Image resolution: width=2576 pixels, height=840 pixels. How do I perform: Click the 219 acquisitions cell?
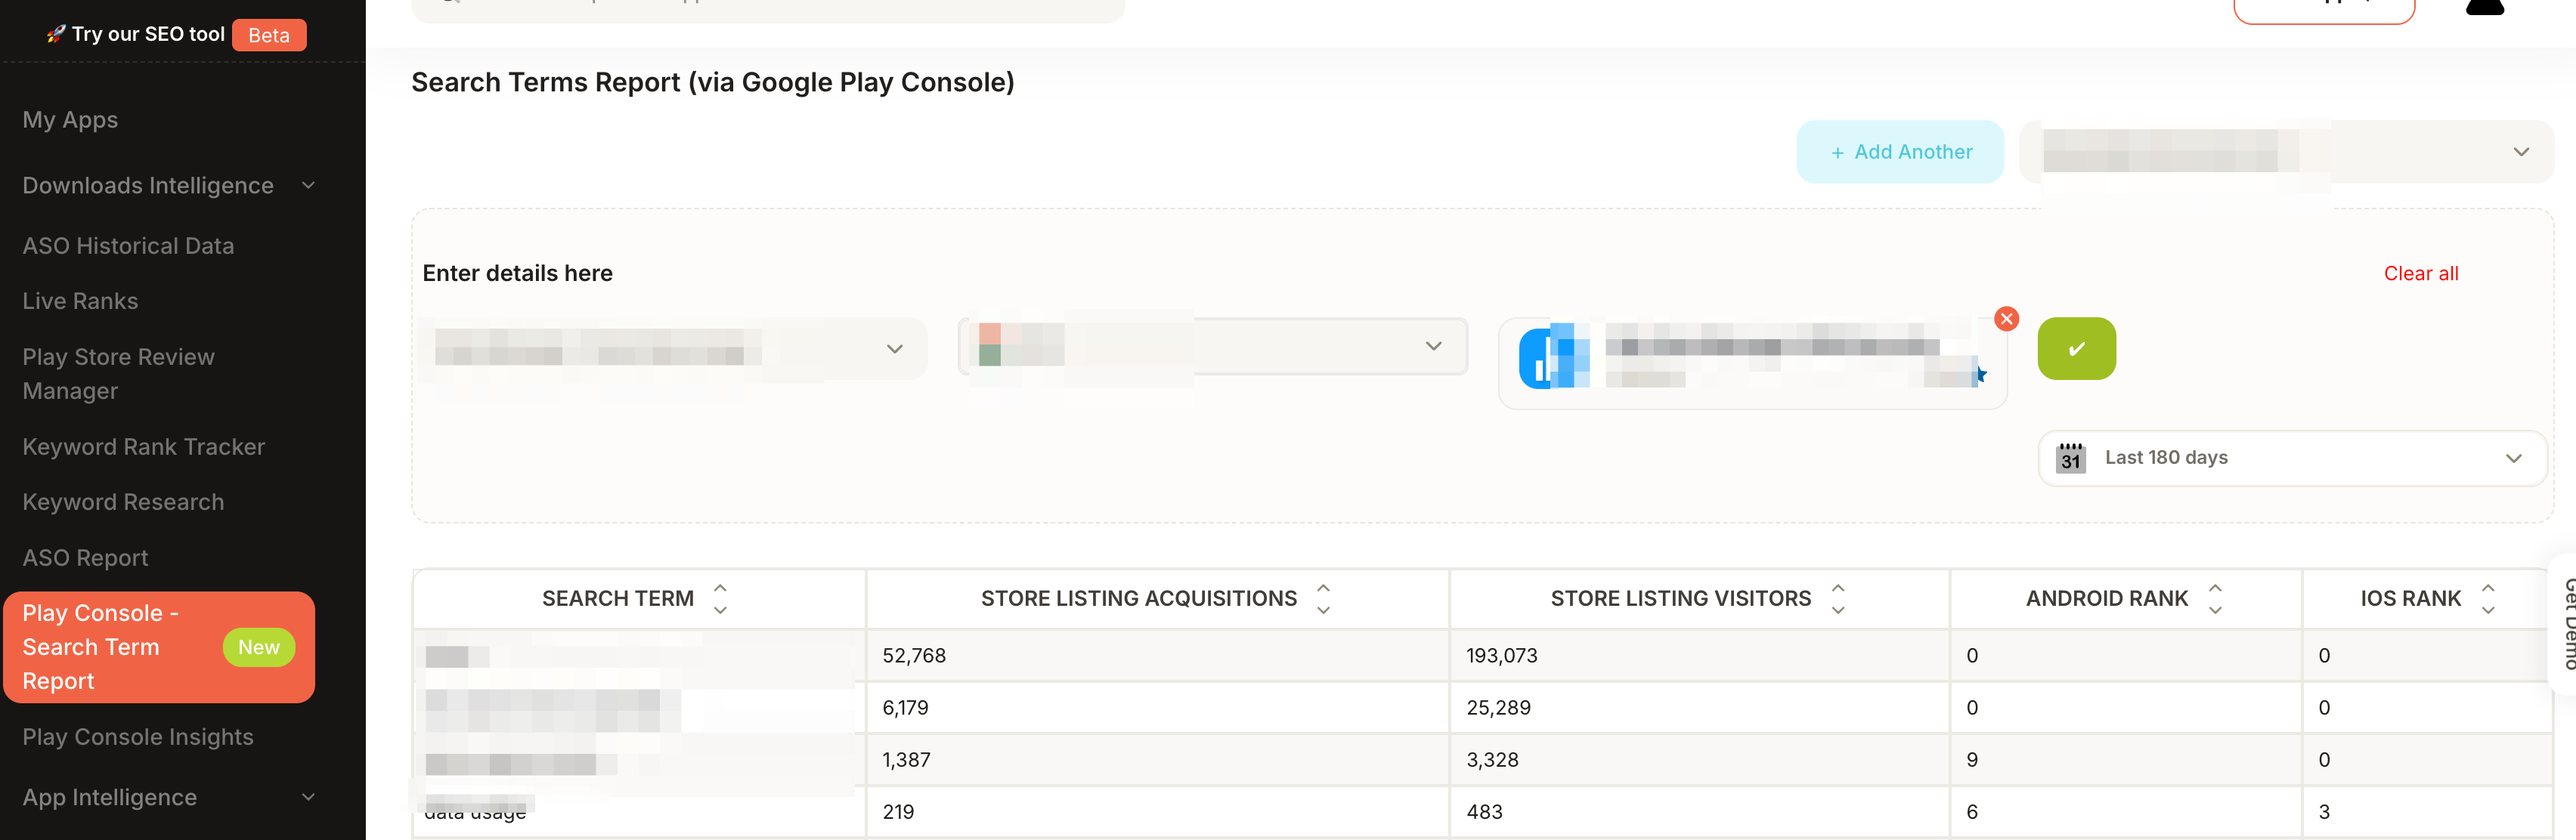coord(1157,812)
